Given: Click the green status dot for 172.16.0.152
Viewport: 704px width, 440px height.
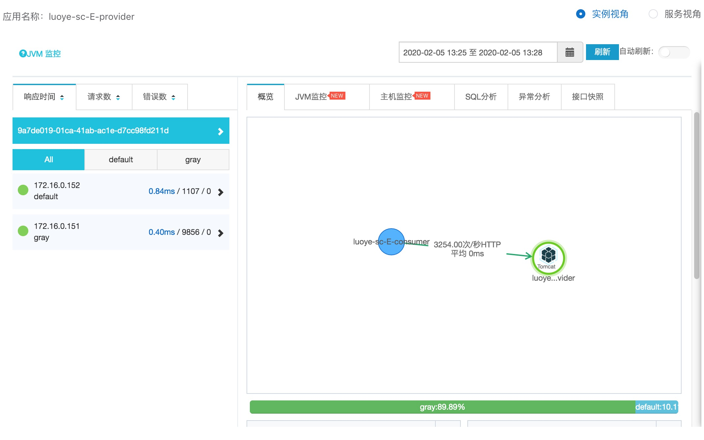Looking at the screenshot, I should tap(23, 190).
